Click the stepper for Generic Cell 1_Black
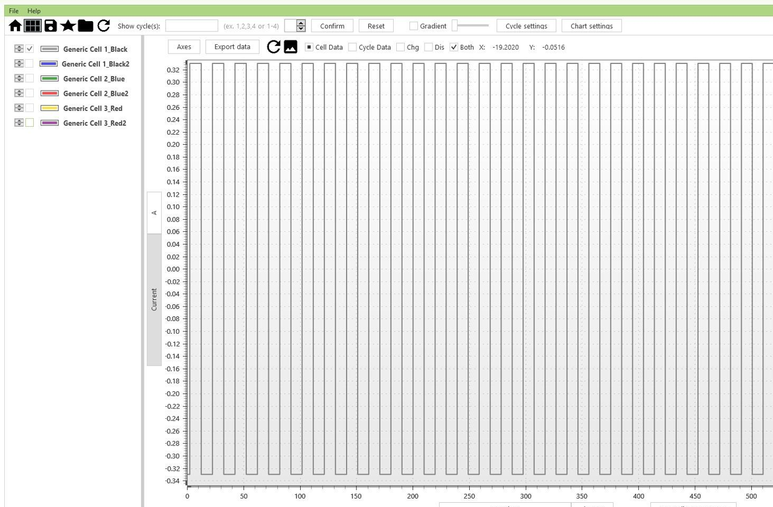This screenshot has height=507, width=773. 19,49
